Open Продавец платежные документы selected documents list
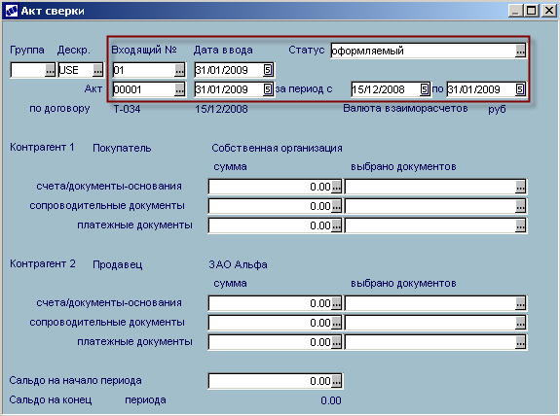The image size is (560, 416). pos(521,342)
